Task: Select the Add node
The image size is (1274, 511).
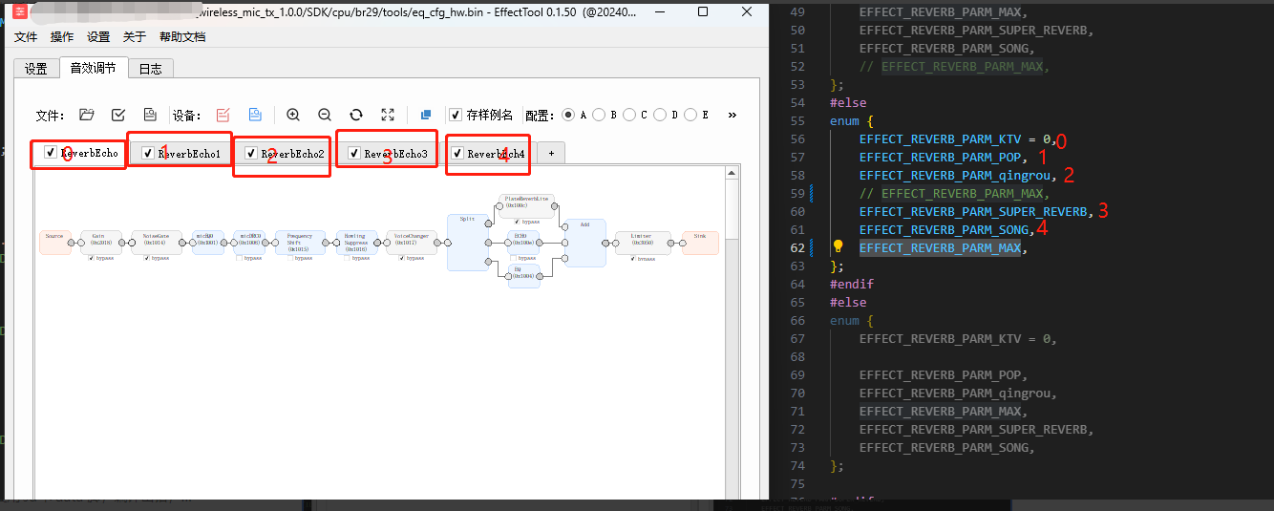Action: (584, 243)
